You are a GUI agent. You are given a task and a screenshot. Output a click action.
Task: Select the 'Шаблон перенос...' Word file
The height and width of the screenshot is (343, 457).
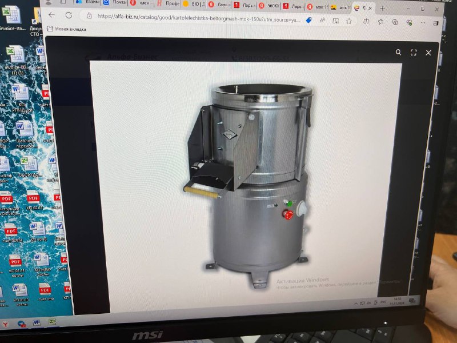pyautogui.click(x=26, y=135)
